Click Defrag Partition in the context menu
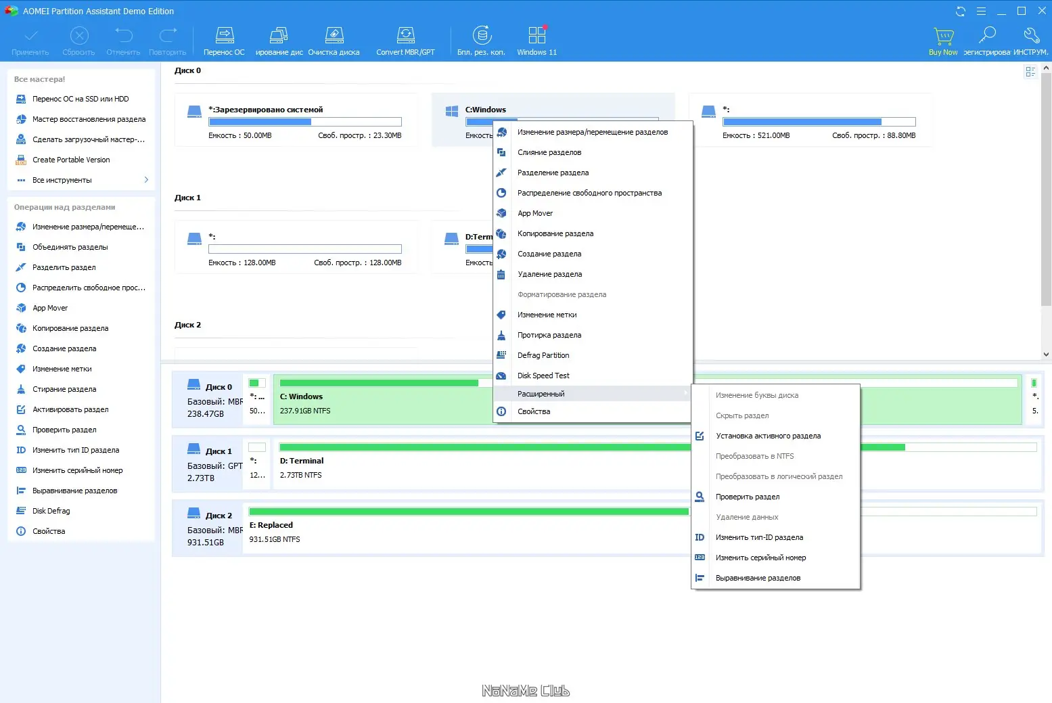 pos(593,355)
